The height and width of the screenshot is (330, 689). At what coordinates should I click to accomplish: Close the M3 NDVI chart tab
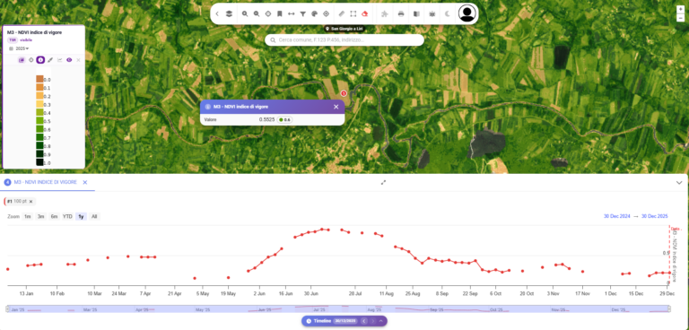[85, 182]
